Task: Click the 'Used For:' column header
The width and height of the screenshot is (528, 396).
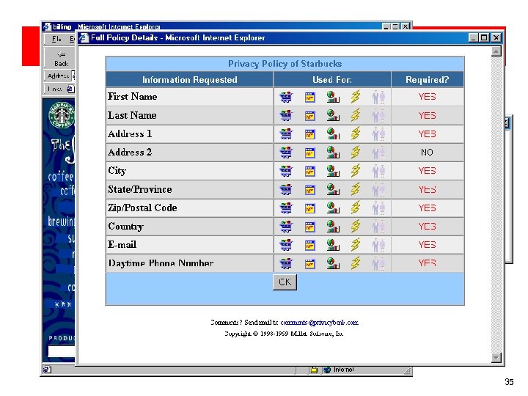Action: [332, 80]
